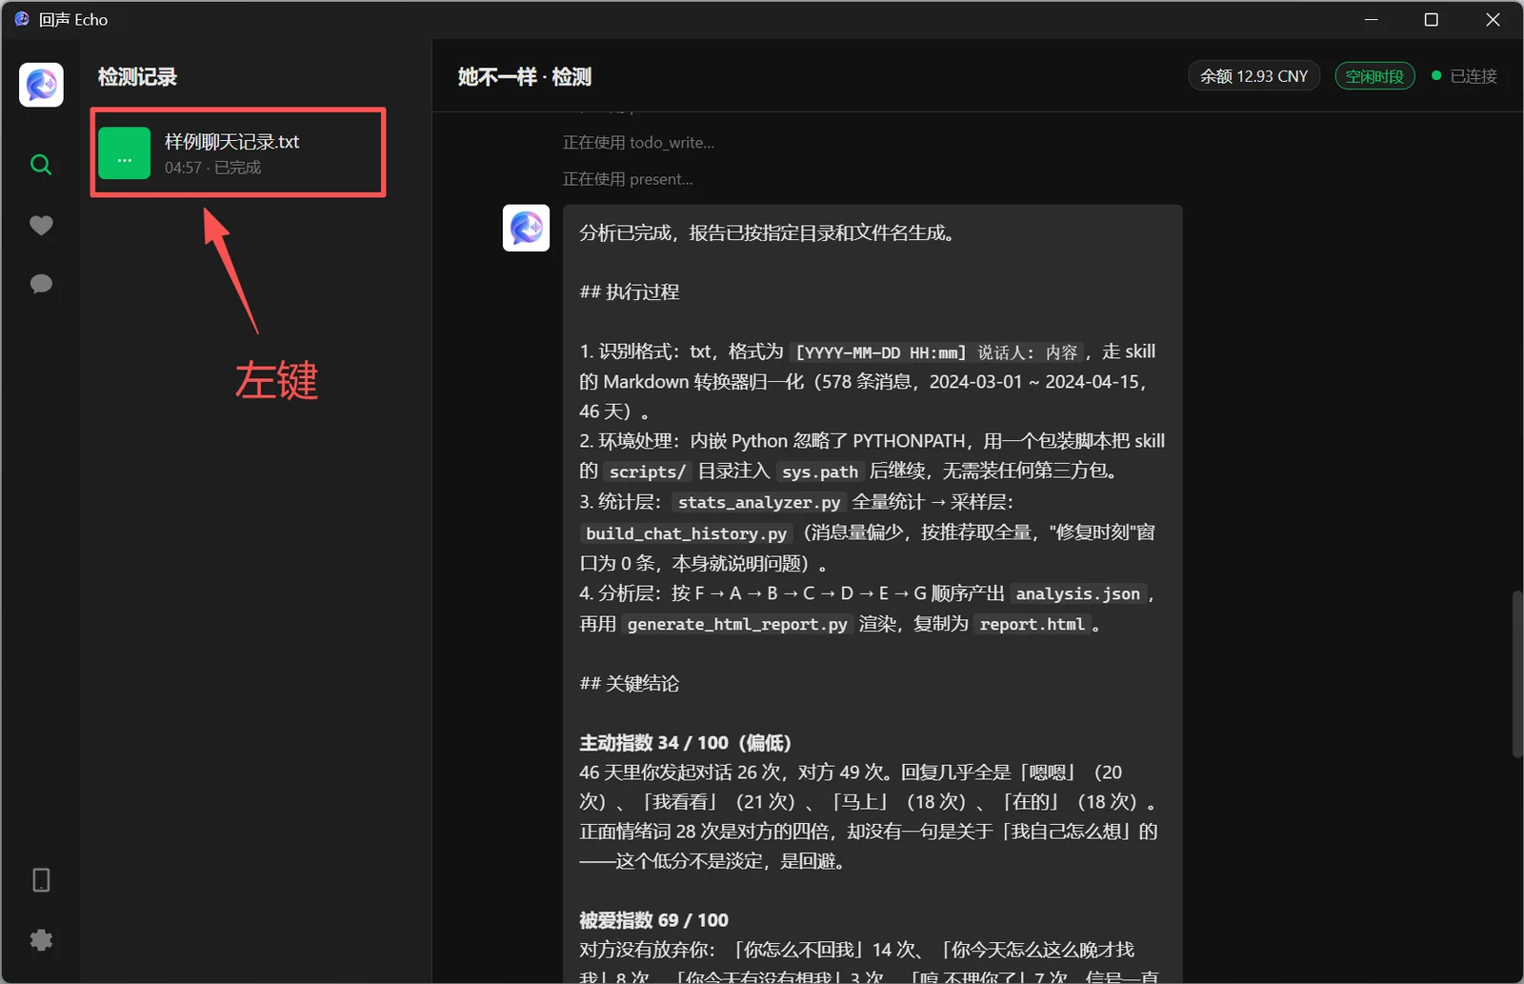Viewport: 1524px width, 984px height.
Task: Click the sys.path code label
Action: (x=820, y=472)
